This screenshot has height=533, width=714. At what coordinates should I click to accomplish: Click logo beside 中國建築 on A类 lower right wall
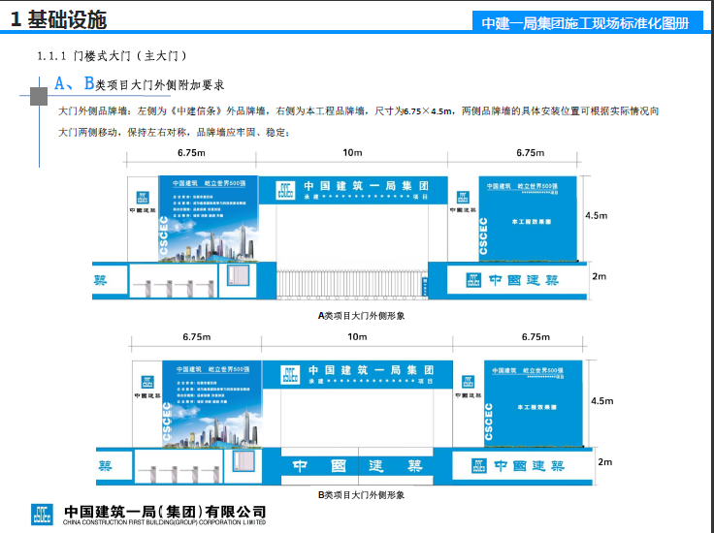coord(473,280)
